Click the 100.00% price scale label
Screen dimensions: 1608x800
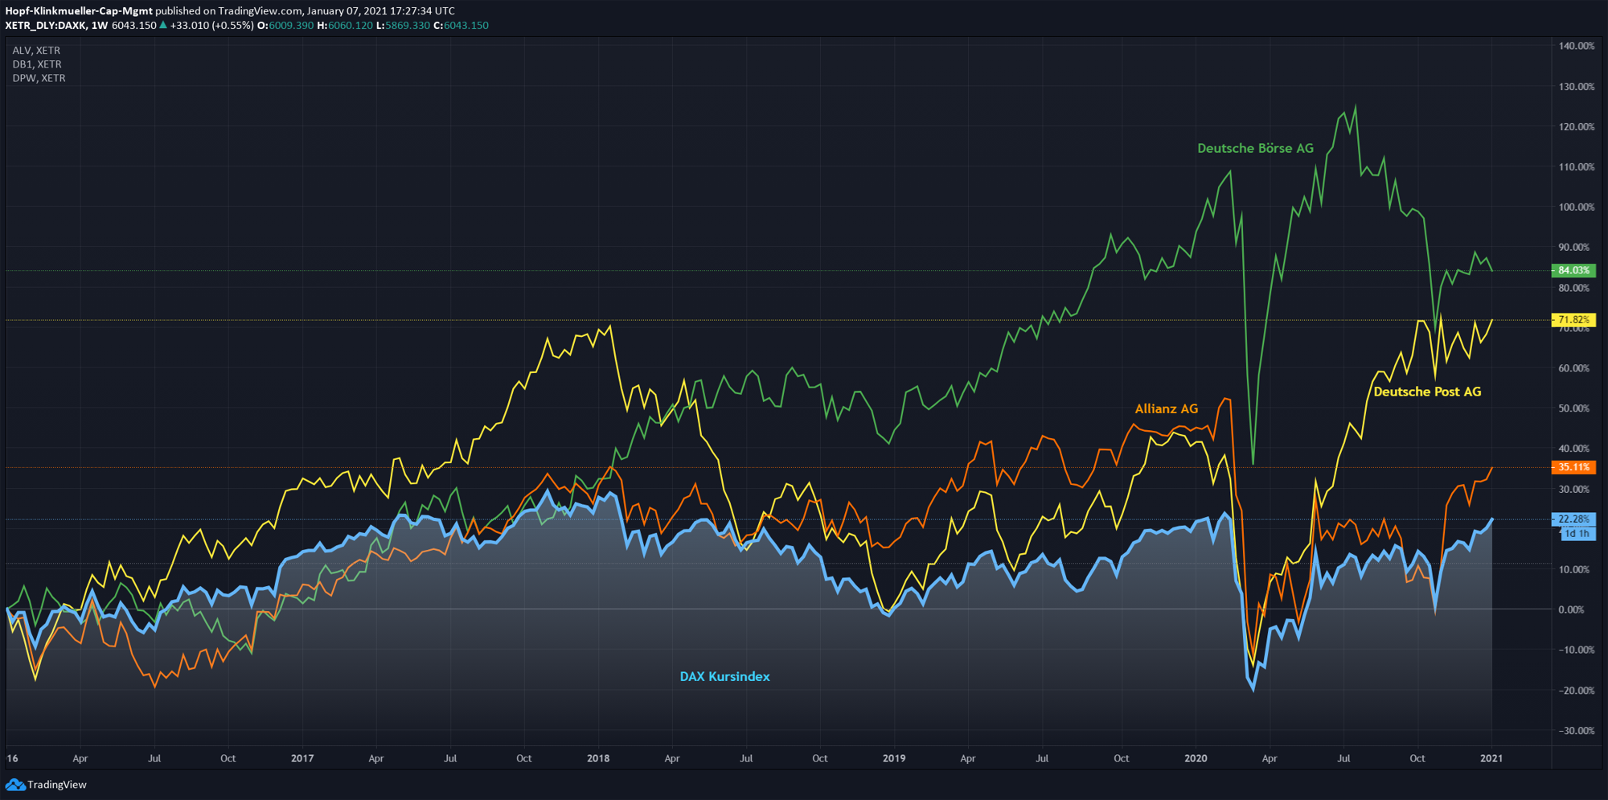1577,207
